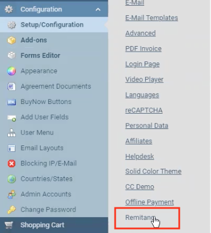211x233 pixels.
Task: Click the Configuration gear icon
Action: point(9,9)
